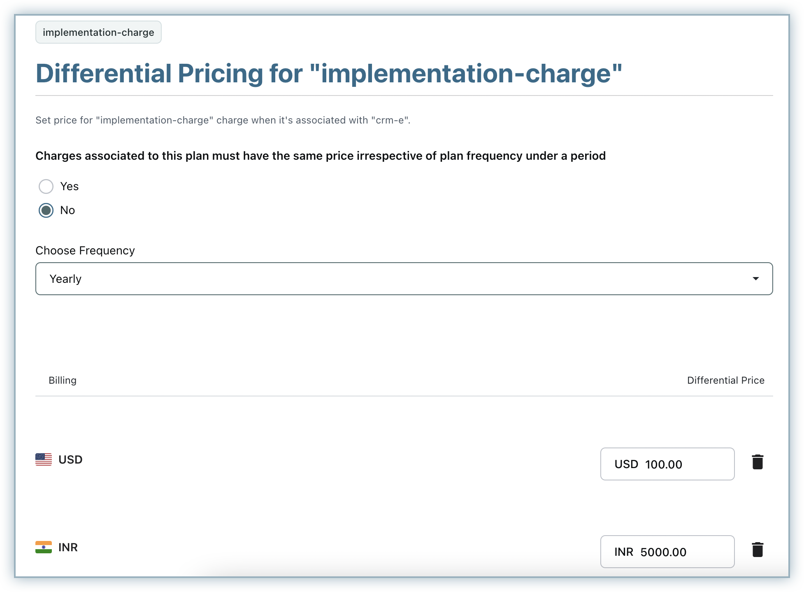Click the Billing column header

pos(63,380)
